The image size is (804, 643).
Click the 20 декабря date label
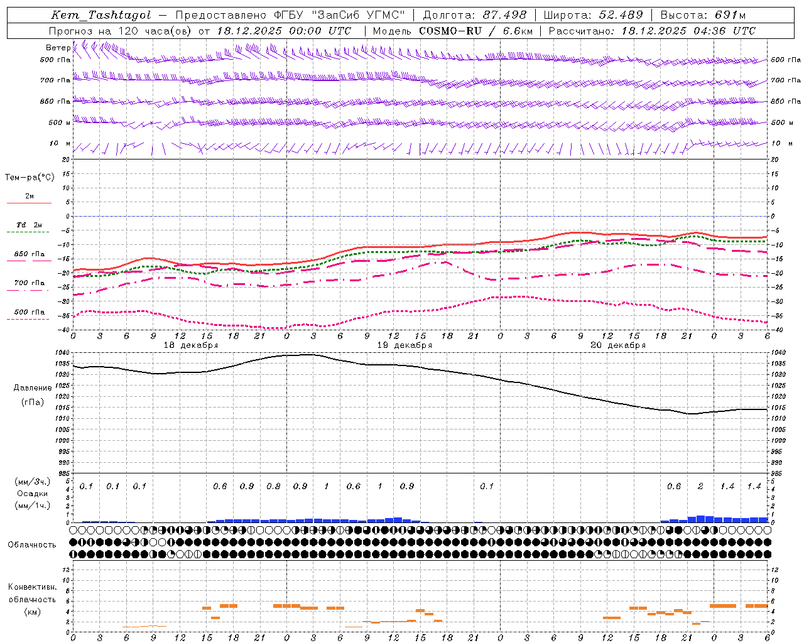click(x=618, y=345)
